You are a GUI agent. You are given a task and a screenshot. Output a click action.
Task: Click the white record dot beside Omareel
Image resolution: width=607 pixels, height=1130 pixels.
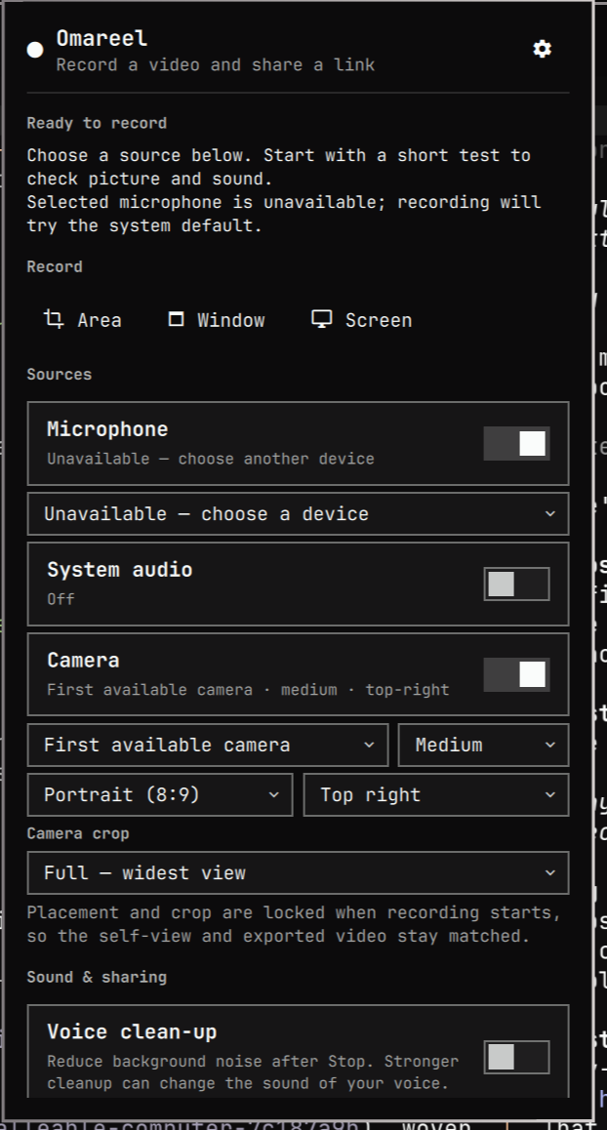point(34,50)
